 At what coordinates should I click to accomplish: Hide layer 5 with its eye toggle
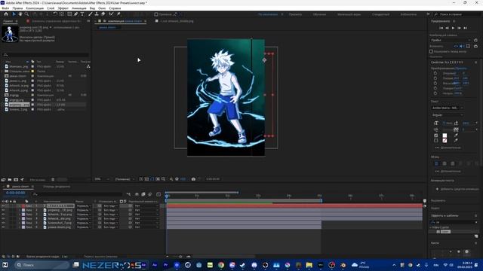click(x=3, y=223)
